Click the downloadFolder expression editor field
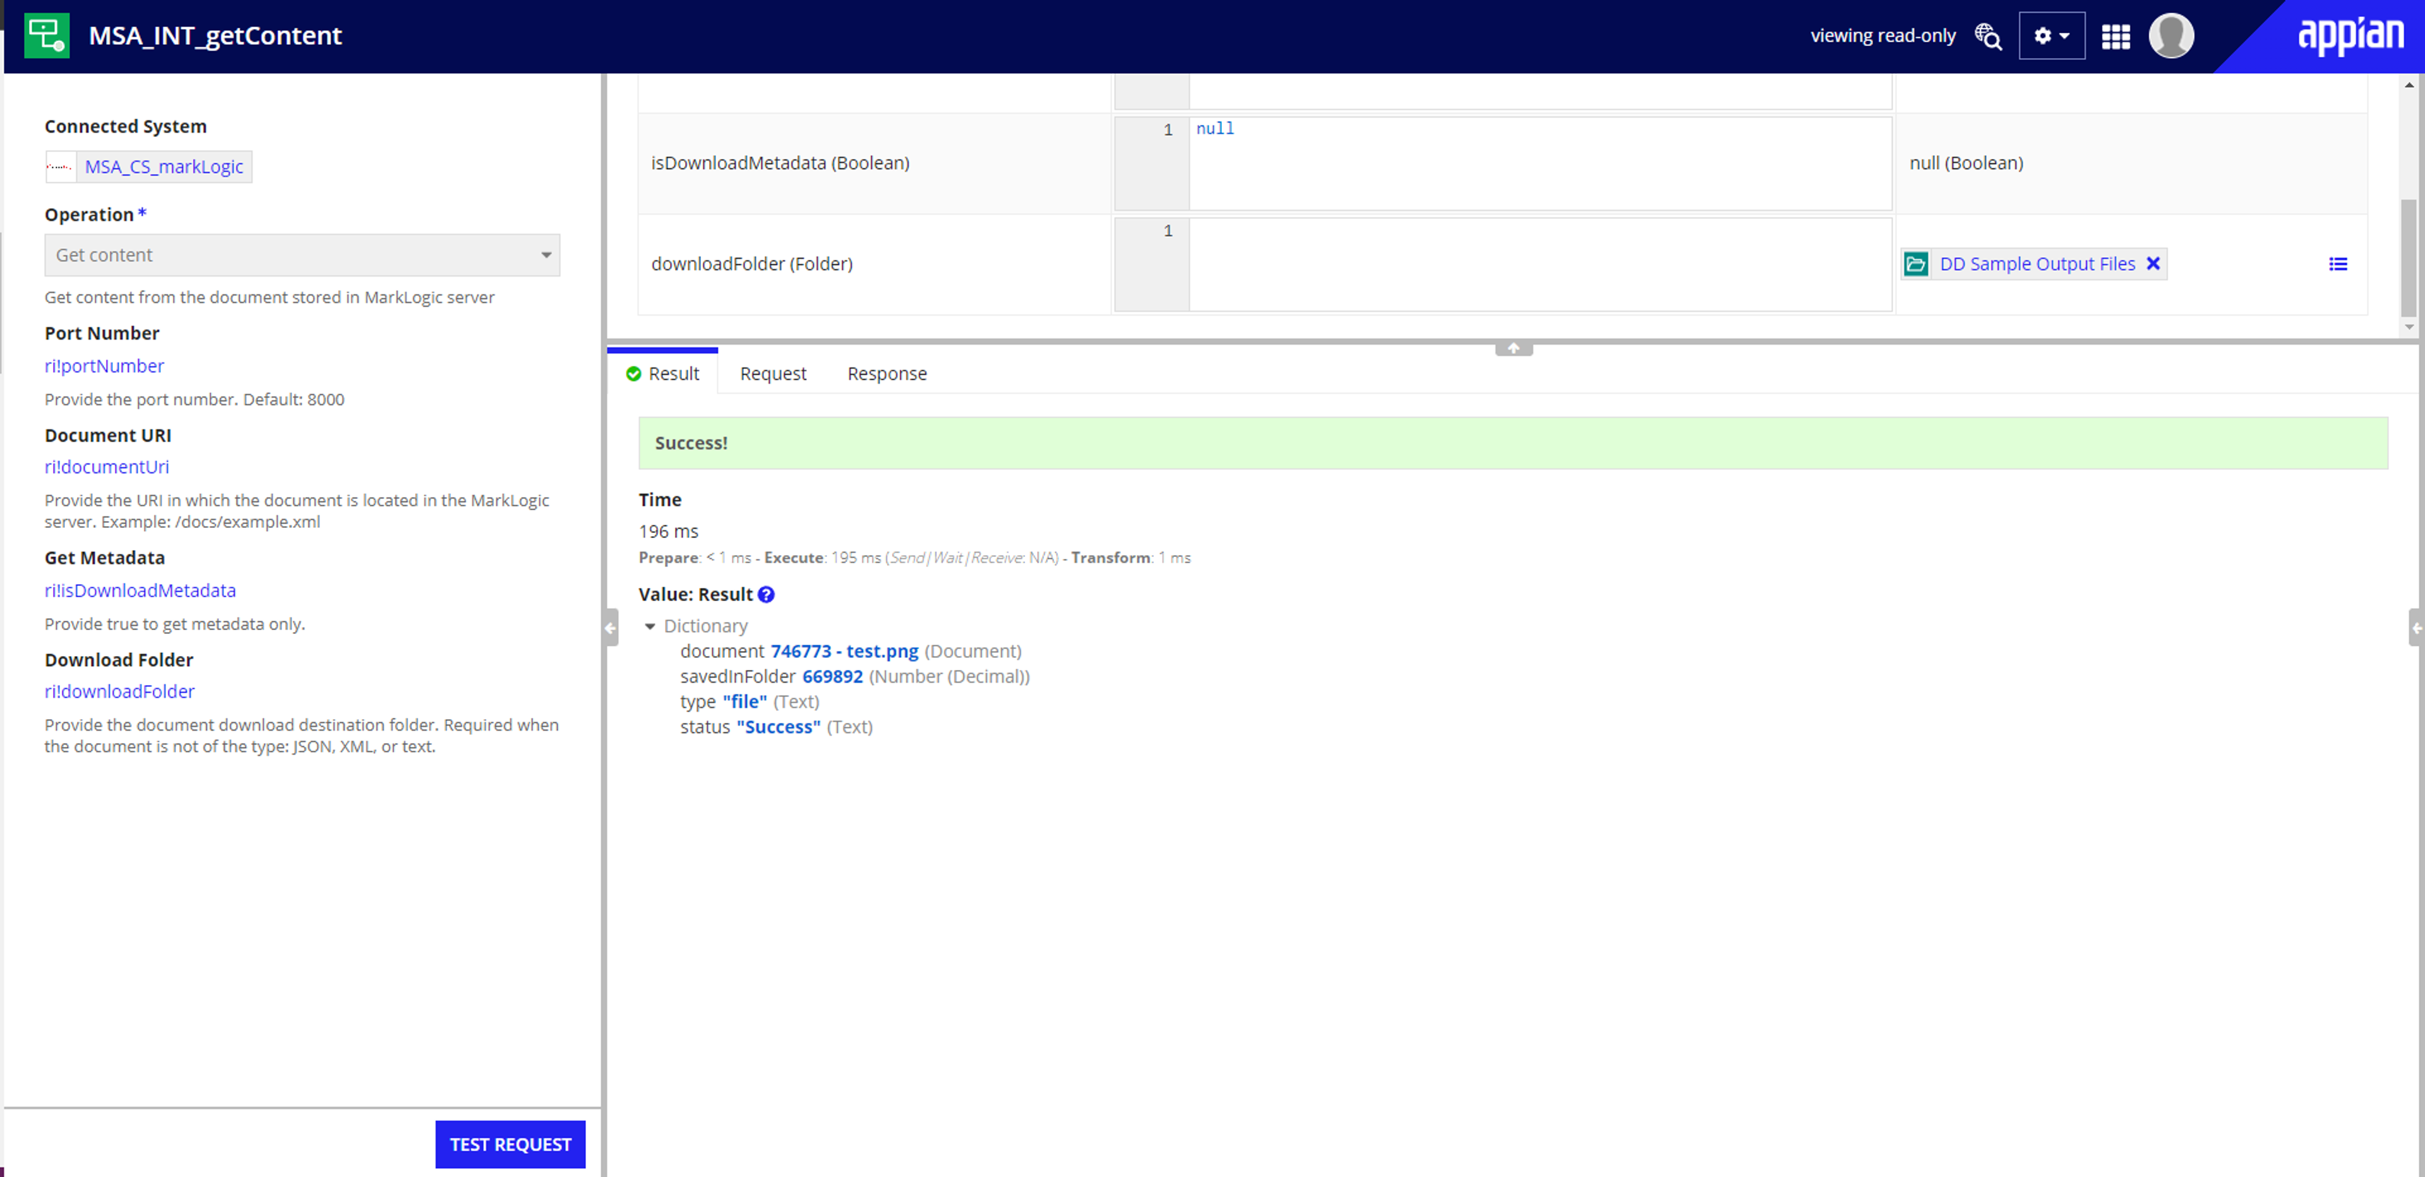The height and width of the screenshot is (1177, 2425). coord(1540,265)
